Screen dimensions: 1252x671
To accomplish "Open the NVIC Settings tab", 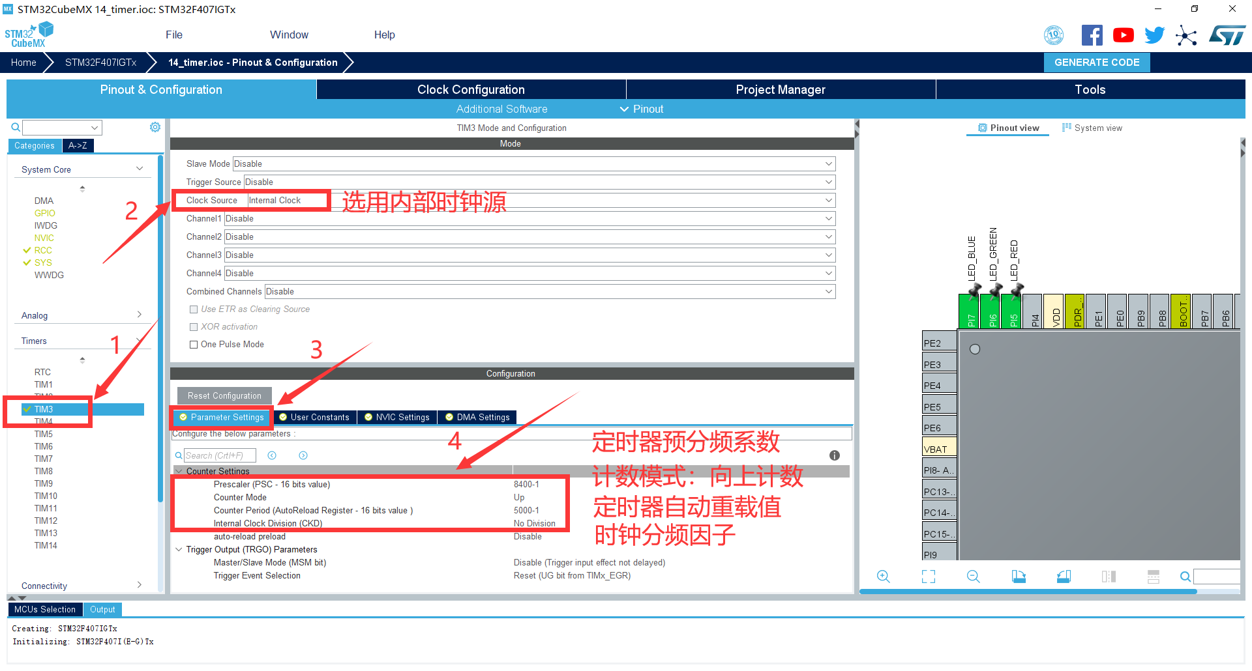I will click(396, 418).
